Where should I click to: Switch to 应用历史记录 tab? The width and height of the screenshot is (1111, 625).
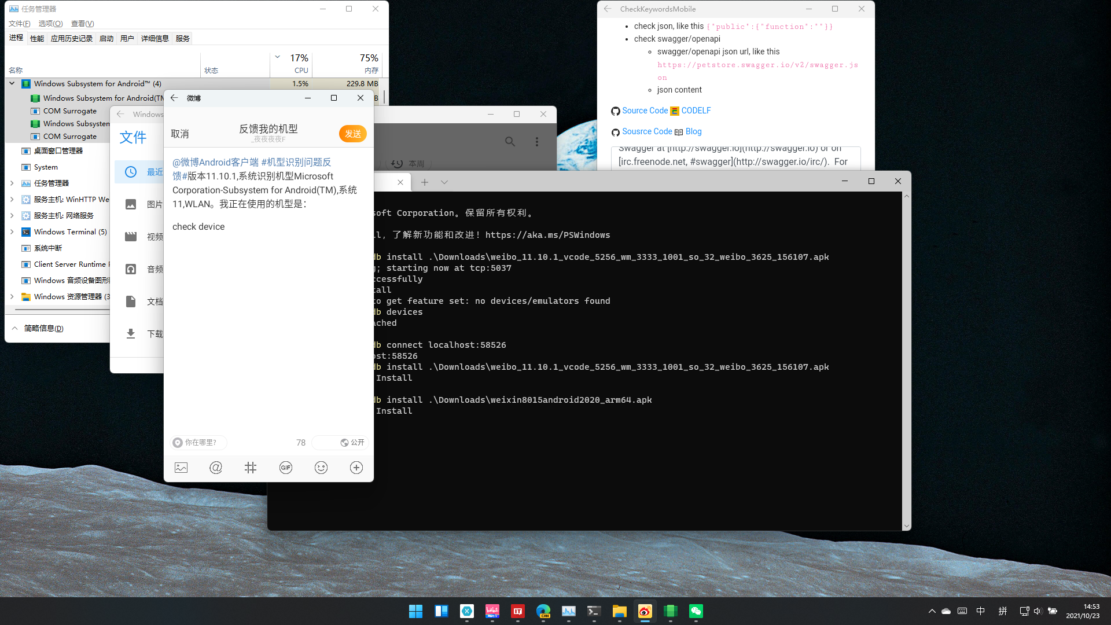(x=72, y=38)
